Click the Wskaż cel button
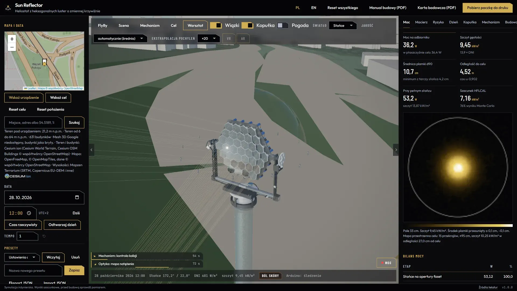This screenshot has width=517, height=291. click(58, 98)
